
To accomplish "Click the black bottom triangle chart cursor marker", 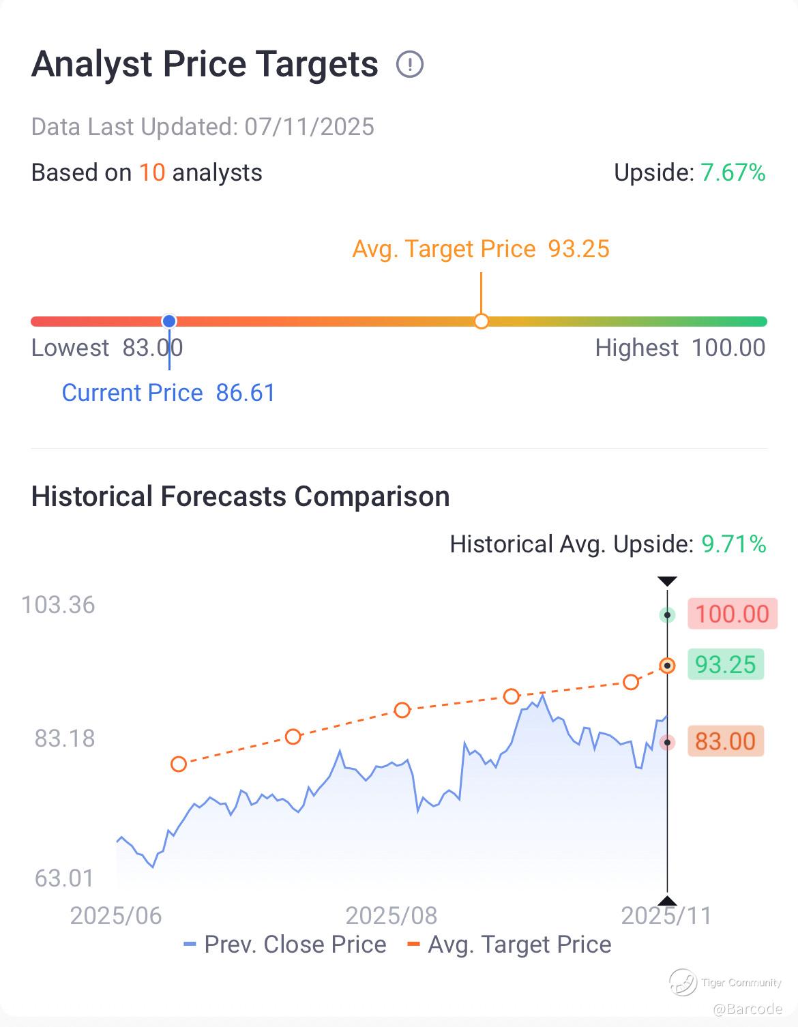I will [x=667, y=901].
